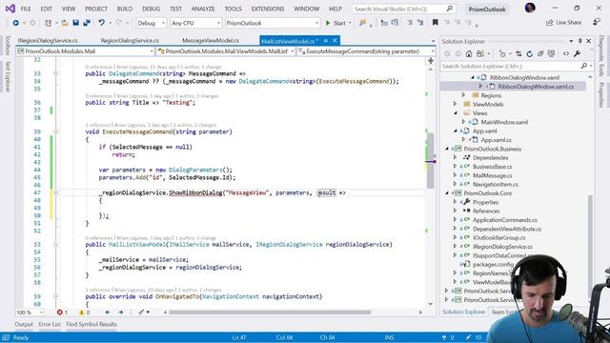Click the Search Visual Studio input field
Image resolution: width=610 pixels, height=343 pixels.
coord(404,9)
